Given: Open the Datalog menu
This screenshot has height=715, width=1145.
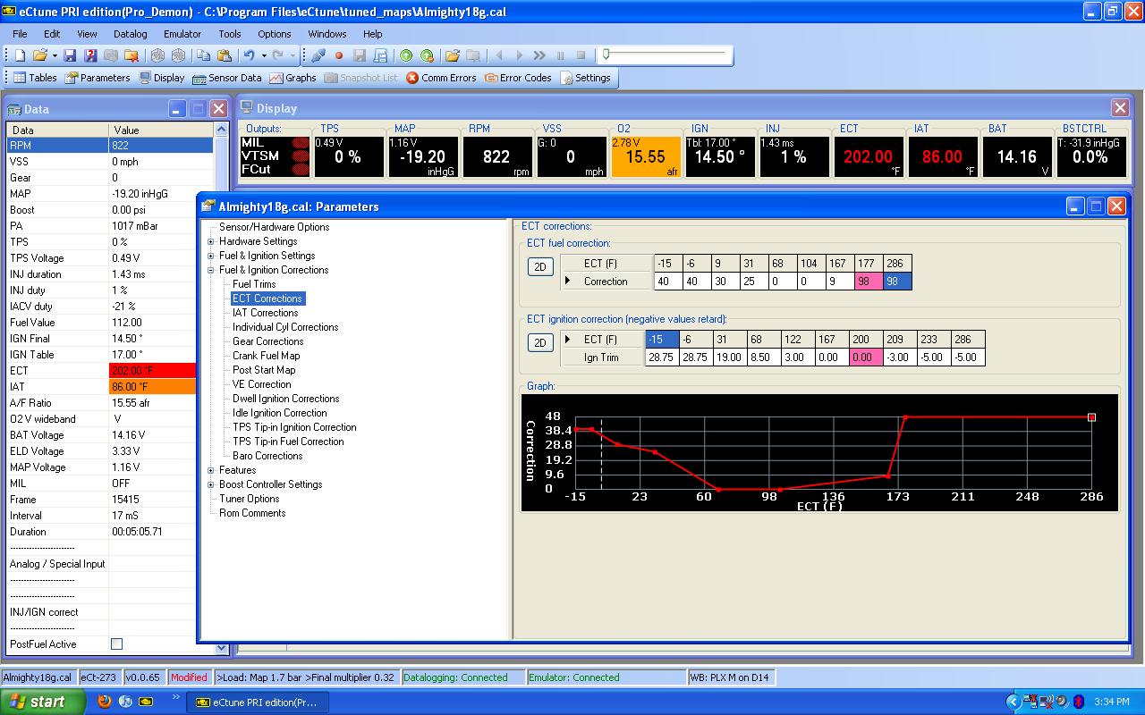Looking at the screenshot, I should click(130, 34).
